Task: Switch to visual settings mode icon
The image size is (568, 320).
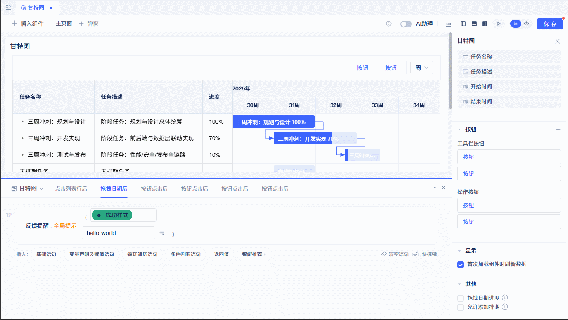Action: click(x=516, y=24)
